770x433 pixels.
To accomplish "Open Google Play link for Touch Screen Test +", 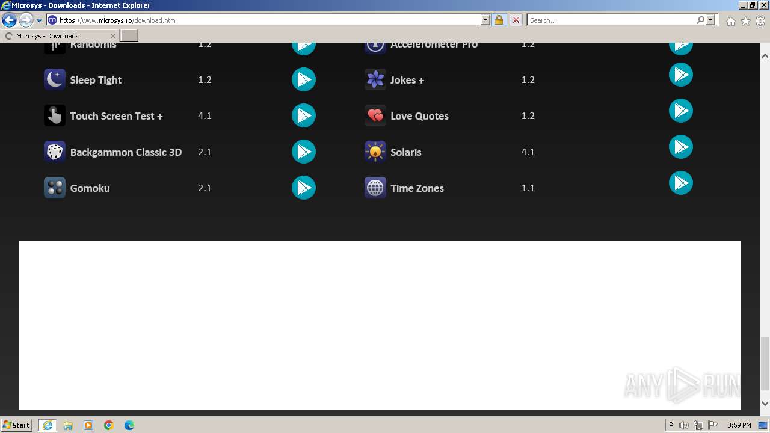I will [x=304, y=115].
